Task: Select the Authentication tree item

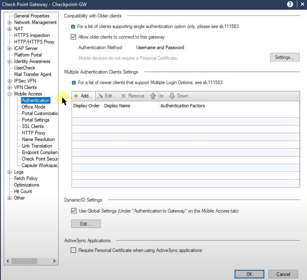Action: 36,100
